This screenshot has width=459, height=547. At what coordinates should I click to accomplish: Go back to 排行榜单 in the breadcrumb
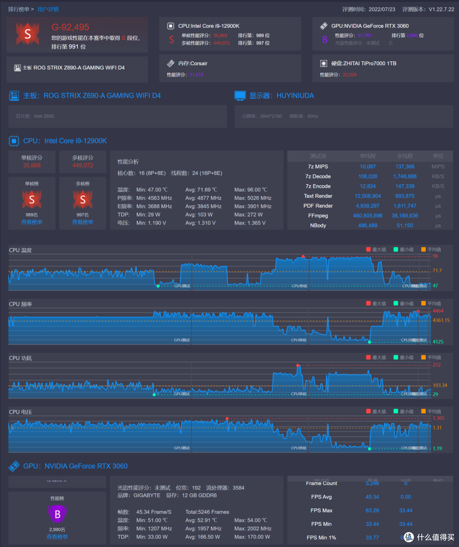19,9
